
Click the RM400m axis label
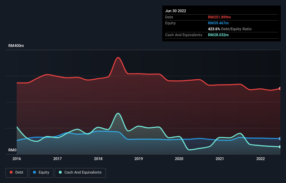tap(16, 46)
